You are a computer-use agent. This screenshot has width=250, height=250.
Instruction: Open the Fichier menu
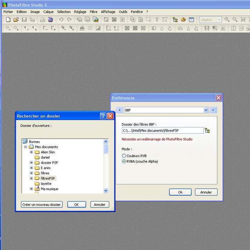pos(8,12)
